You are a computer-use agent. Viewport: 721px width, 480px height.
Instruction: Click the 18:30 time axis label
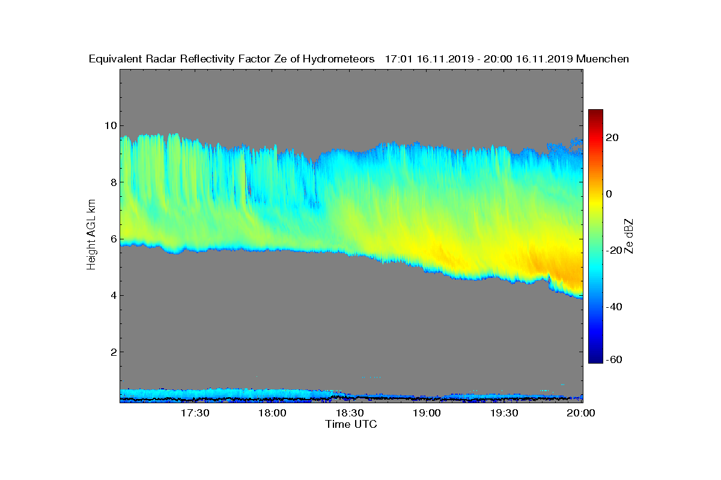350,413
